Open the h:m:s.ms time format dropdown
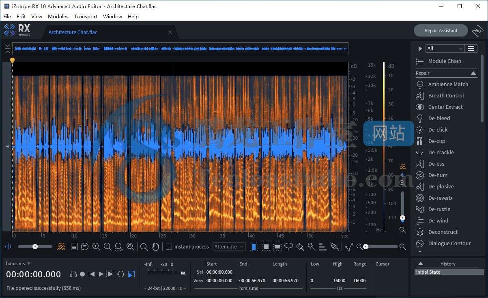This screenshot has width=488, height=298. [18, 263]
